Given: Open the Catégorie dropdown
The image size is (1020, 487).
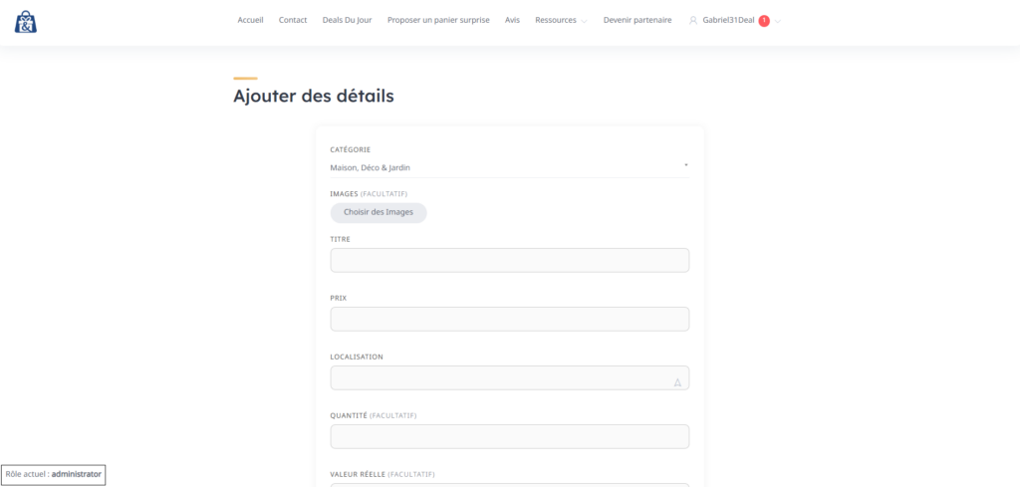Looking at the screenshot, I should pos(509,167).
